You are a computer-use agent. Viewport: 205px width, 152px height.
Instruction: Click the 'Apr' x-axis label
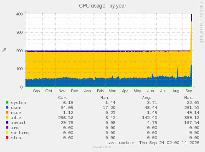click(x=125, y=91)
